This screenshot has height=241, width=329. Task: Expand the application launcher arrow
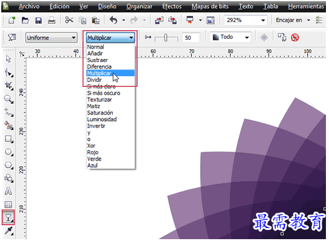pos(200,20)
